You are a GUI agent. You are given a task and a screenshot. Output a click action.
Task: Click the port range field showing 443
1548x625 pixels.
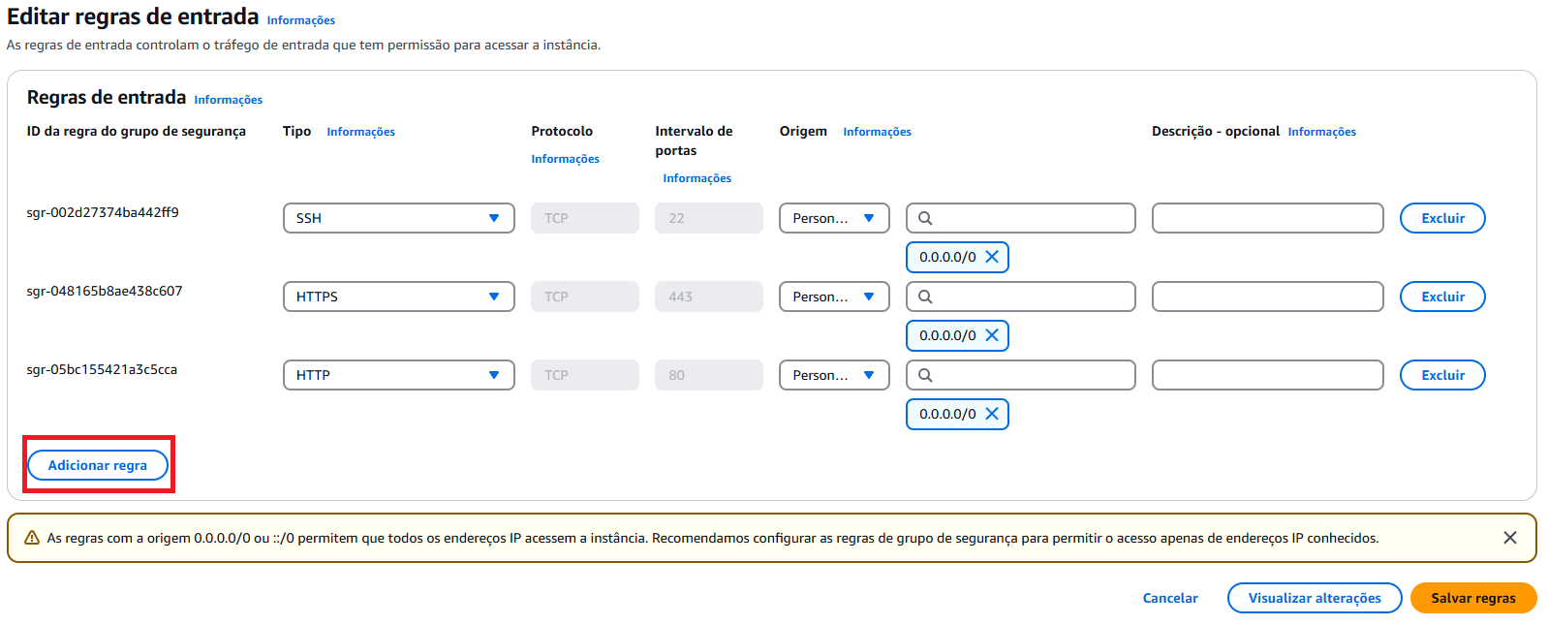[709, 297]
